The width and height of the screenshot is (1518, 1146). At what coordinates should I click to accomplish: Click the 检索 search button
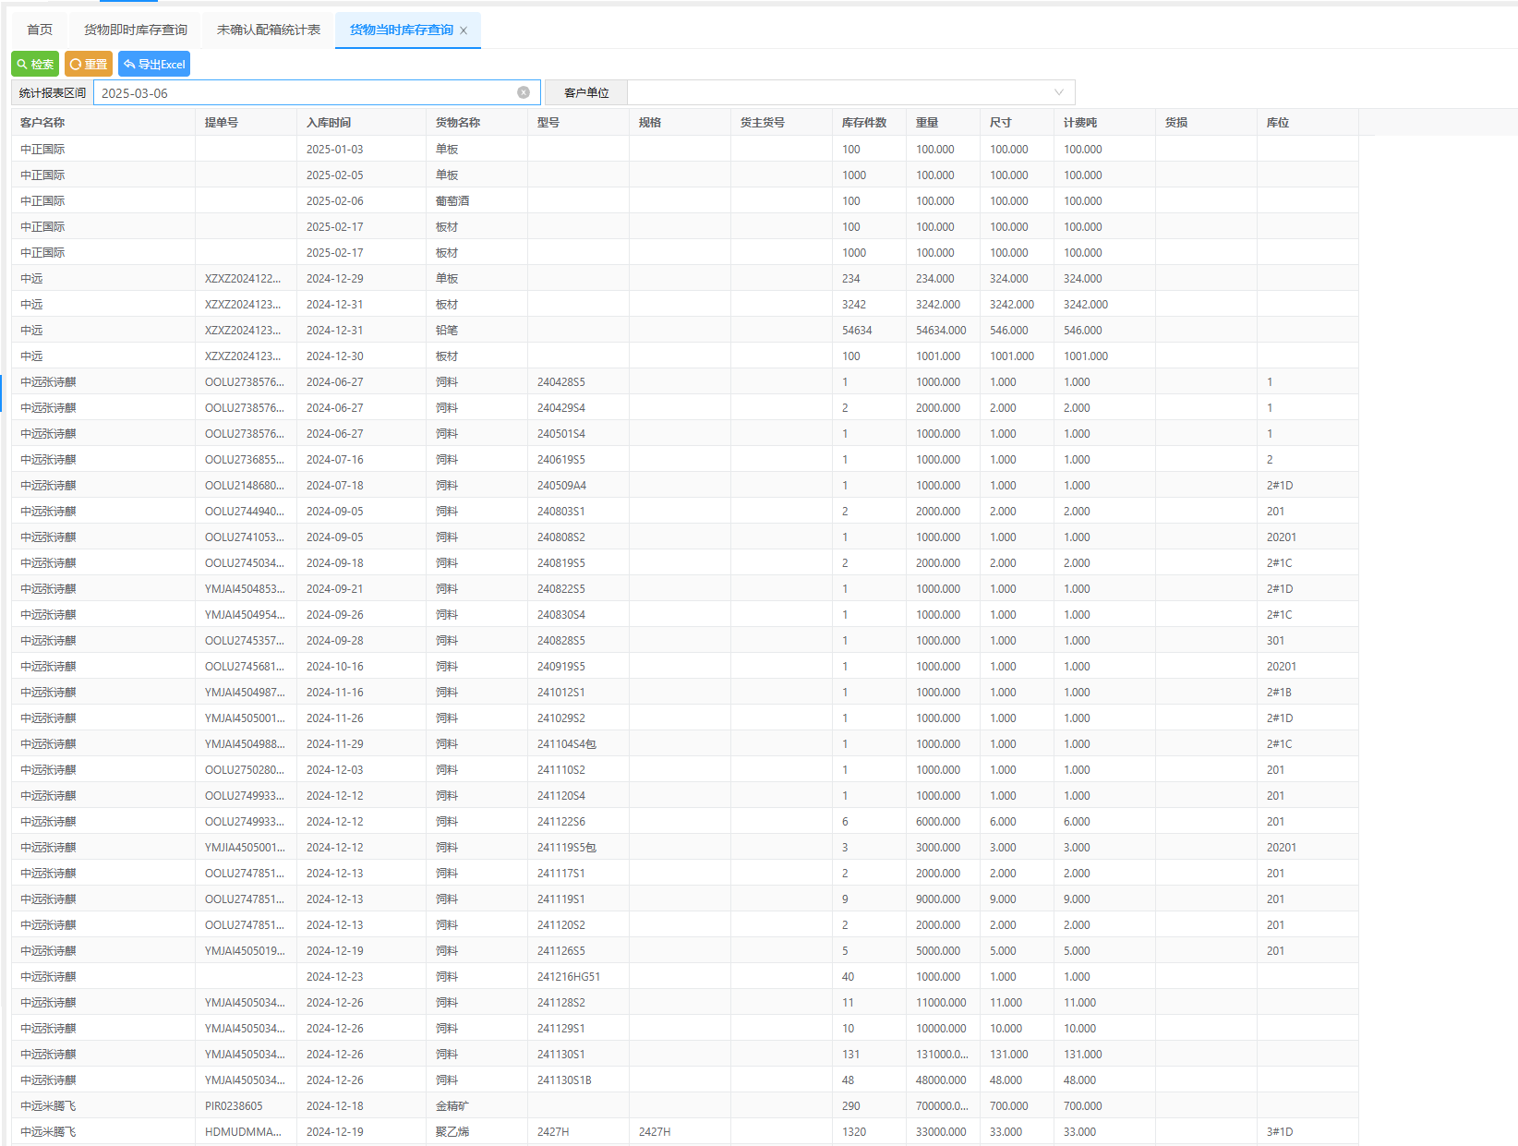tap(35, 65)
